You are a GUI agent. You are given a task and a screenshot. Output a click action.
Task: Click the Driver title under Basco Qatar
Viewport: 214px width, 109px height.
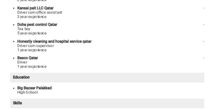tap(22, 62)
